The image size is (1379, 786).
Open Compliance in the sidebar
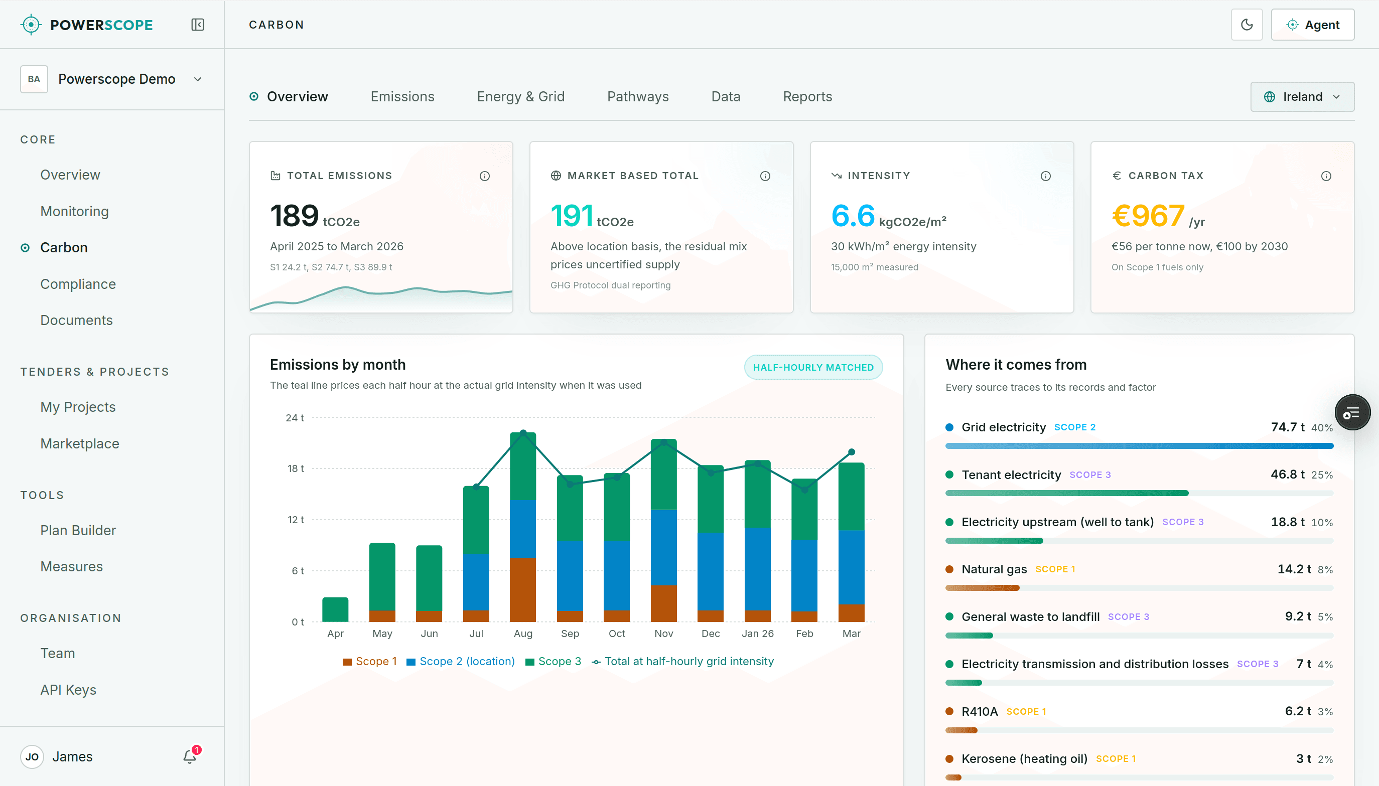click(78, 284)
